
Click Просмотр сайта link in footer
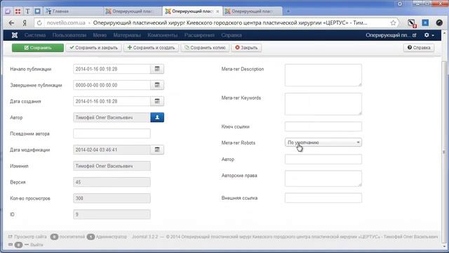click(x=27, y=237)
